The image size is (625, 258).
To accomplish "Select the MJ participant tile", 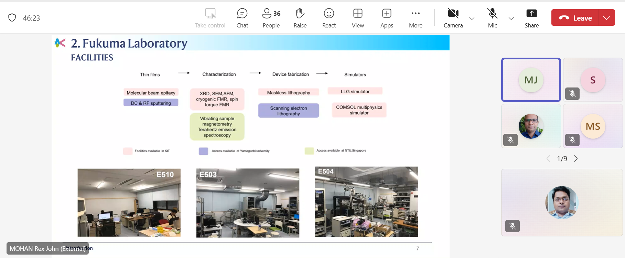I will tap(531, 80).
